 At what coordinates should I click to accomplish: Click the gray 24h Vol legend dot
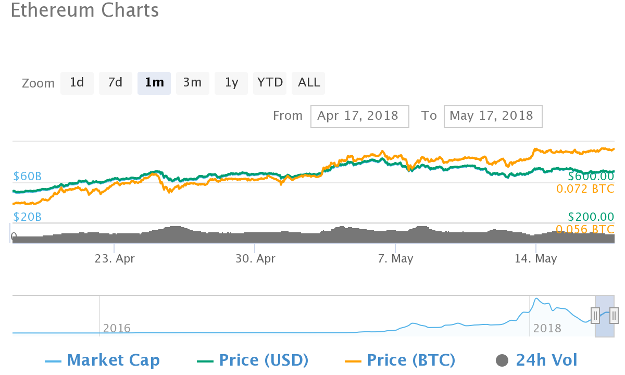[502, 360]
